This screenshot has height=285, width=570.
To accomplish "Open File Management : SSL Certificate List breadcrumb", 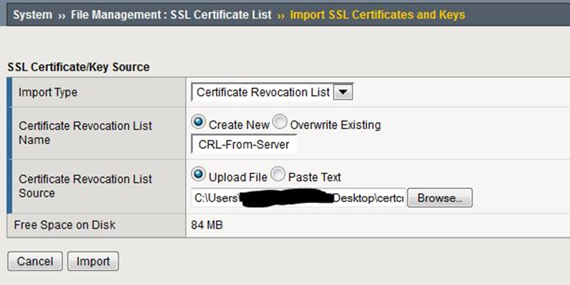I will [171, 14].
